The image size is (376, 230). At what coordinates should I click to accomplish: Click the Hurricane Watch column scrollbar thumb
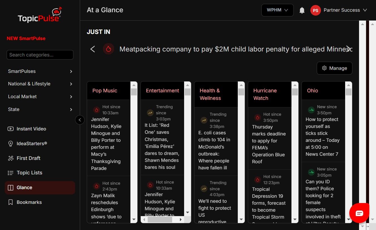coord(295,92)
